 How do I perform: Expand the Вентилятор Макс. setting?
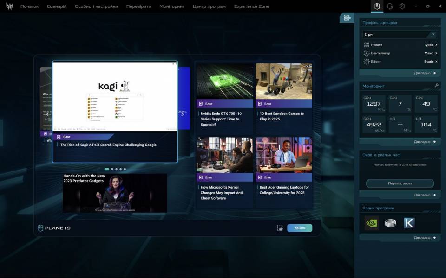tap(430, 53)
